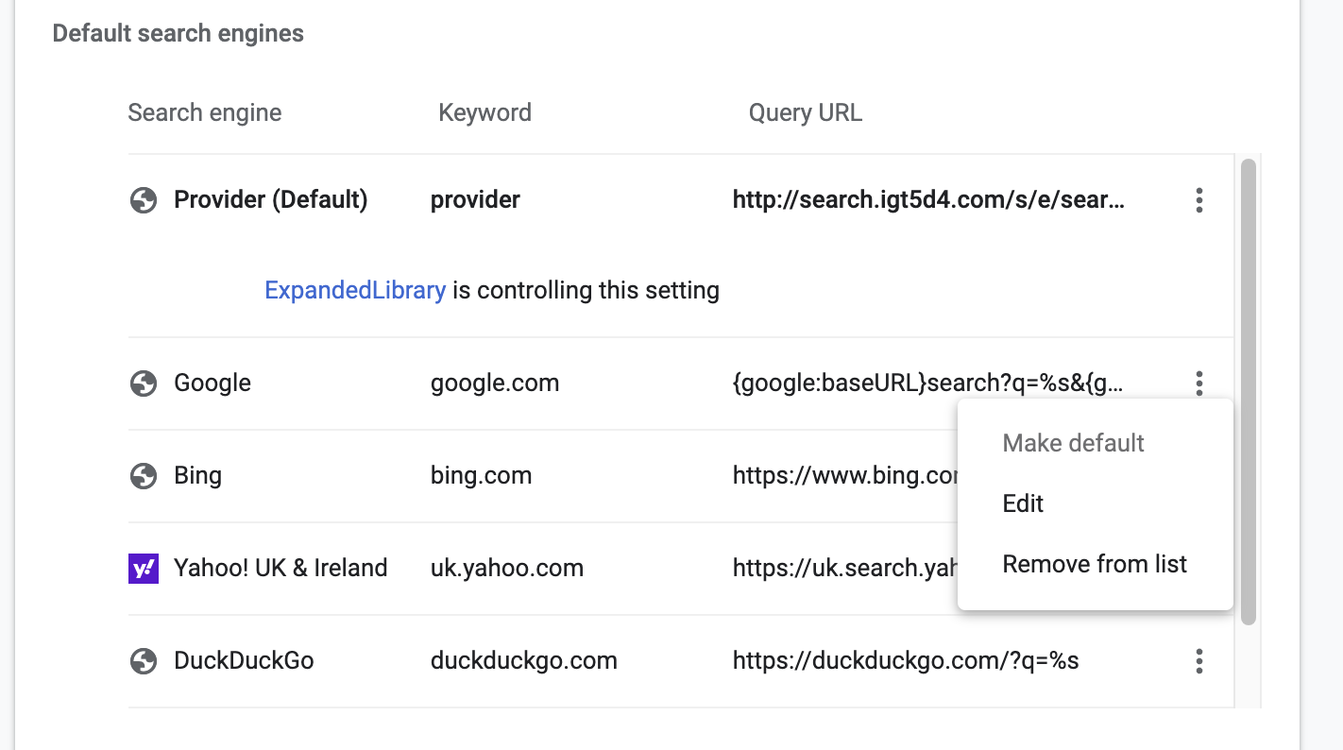
Task: Click the globe icon next to DuckDuckGo
Action: (x=143, y=661)
